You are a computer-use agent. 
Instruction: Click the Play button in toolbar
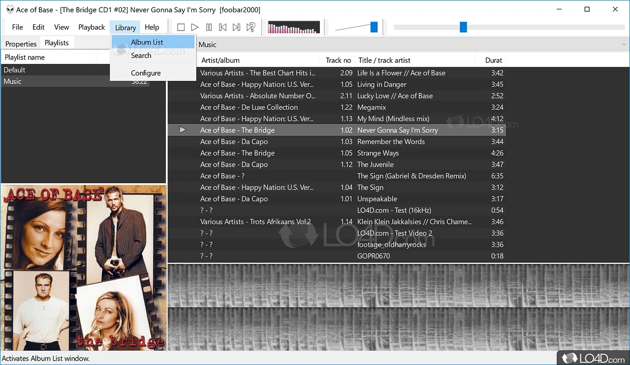pos(195,28)
